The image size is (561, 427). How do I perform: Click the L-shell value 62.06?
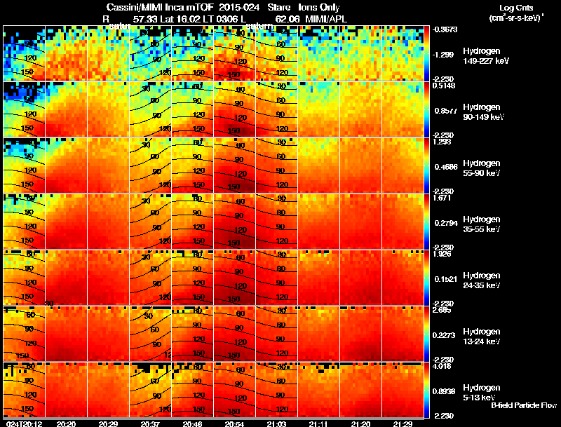tap(288, 19)
